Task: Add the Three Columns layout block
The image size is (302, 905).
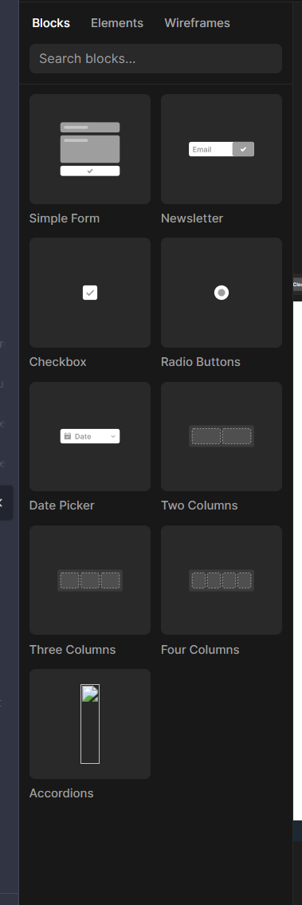Action: pos(90,580)
